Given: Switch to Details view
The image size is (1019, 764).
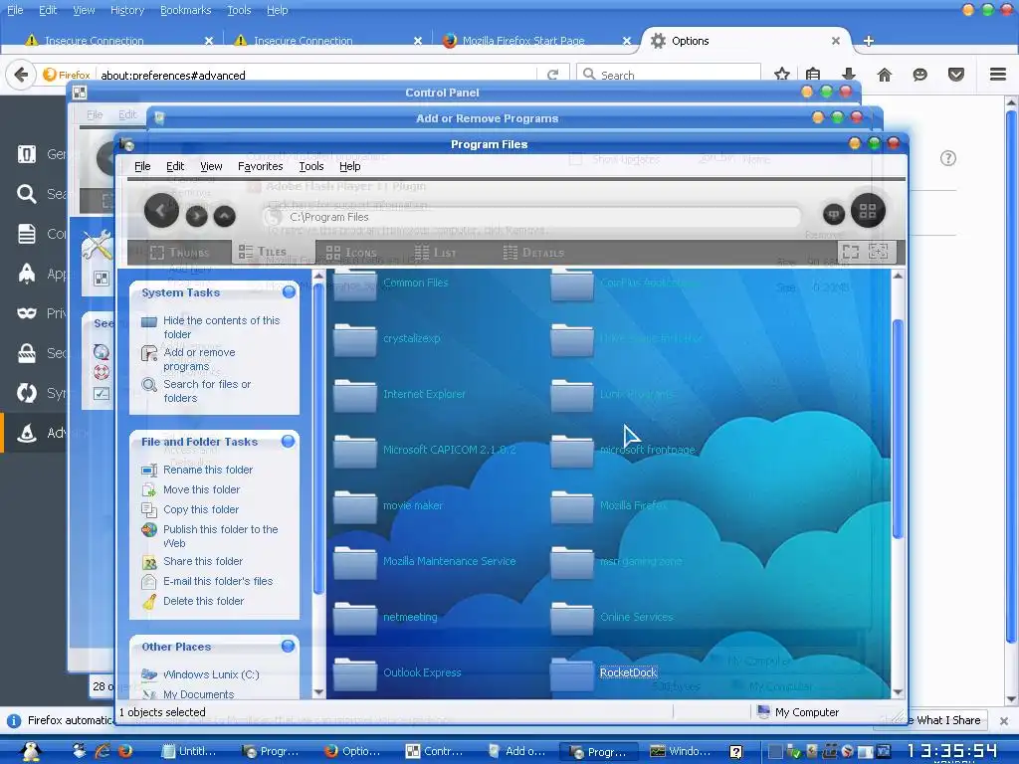Looking at the screenshot, I should point(533,253).
